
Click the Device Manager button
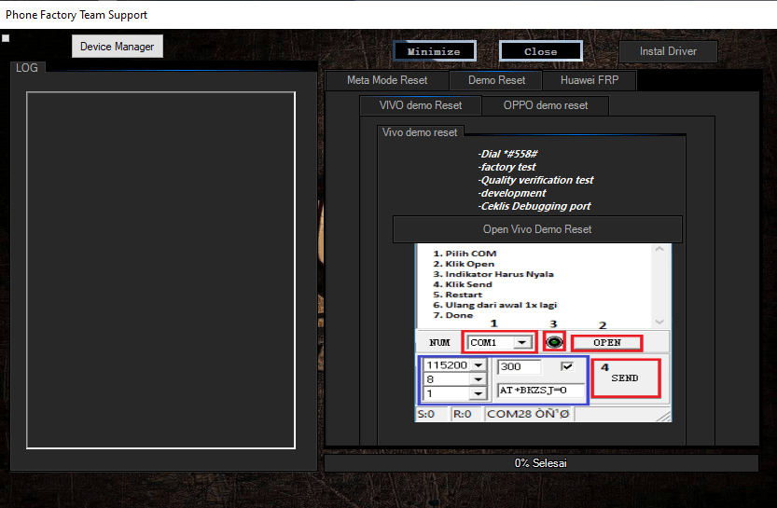click(x=118, y=47)
